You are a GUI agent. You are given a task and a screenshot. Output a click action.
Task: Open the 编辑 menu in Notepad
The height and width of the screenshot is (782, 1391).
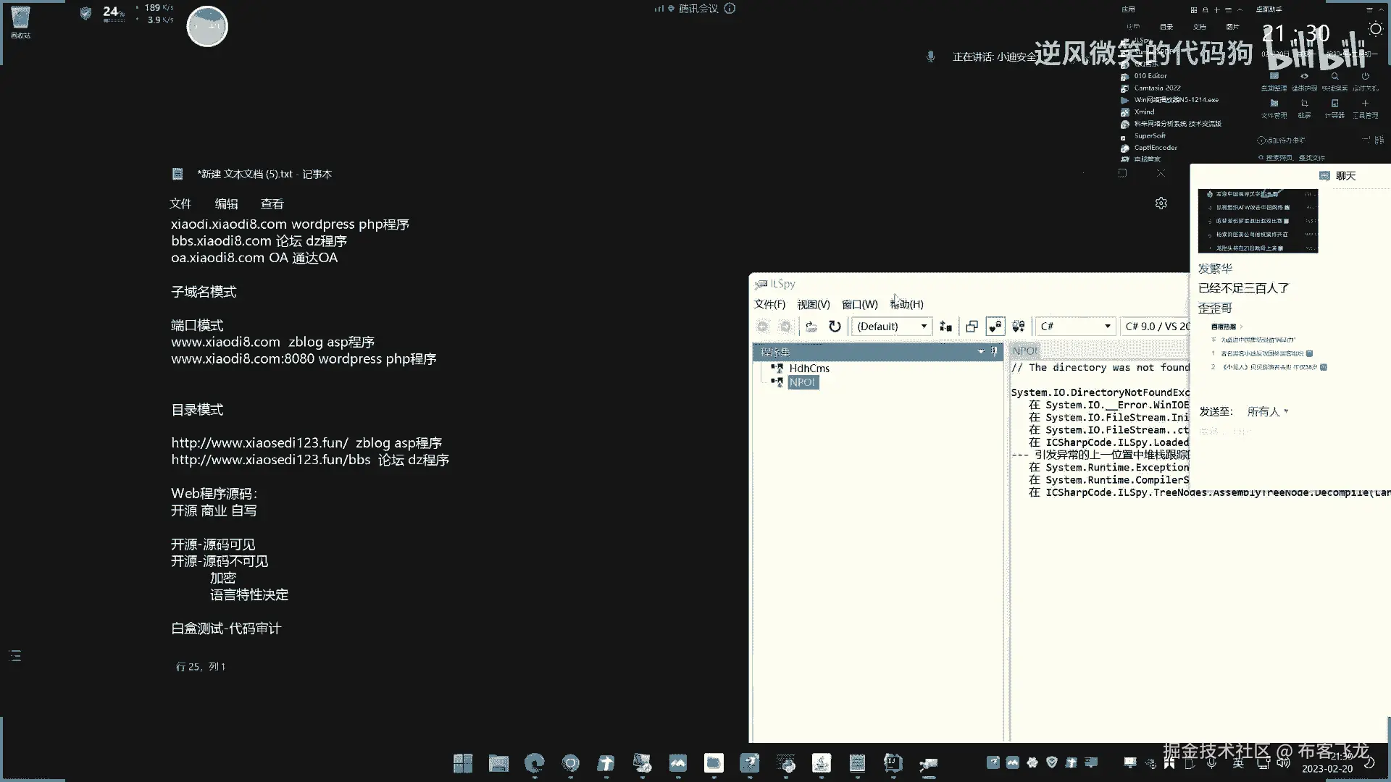[226, 204]
